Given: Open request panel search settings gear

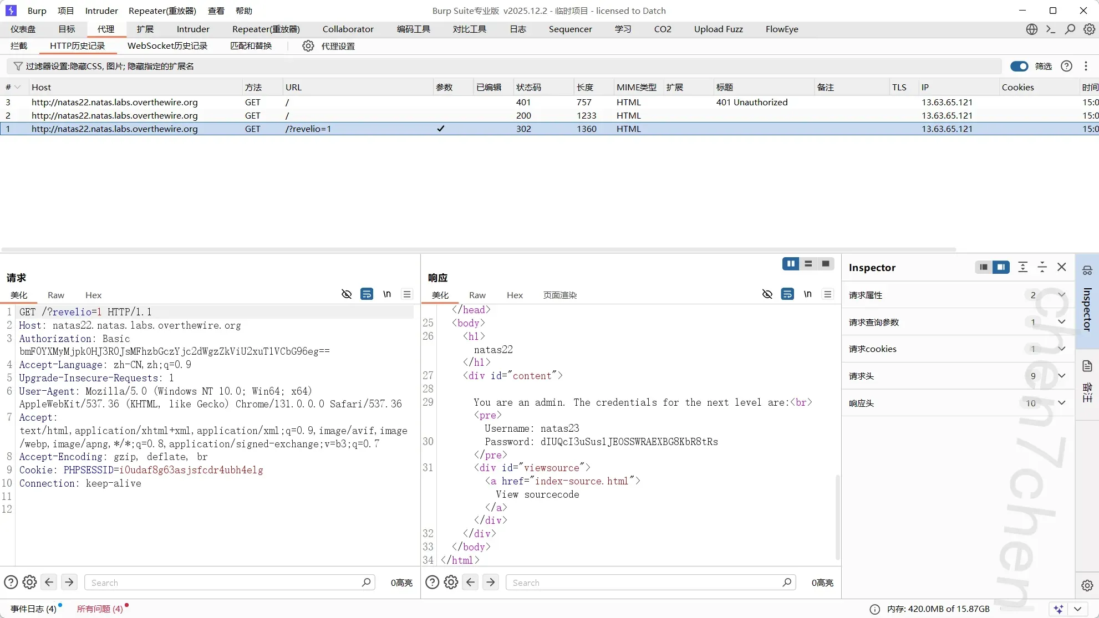Looking at the screenshot, I should [30, 583].
